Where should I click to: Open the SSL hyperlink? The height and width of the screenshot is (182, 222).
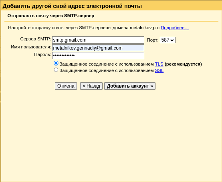tap(159, 70)
